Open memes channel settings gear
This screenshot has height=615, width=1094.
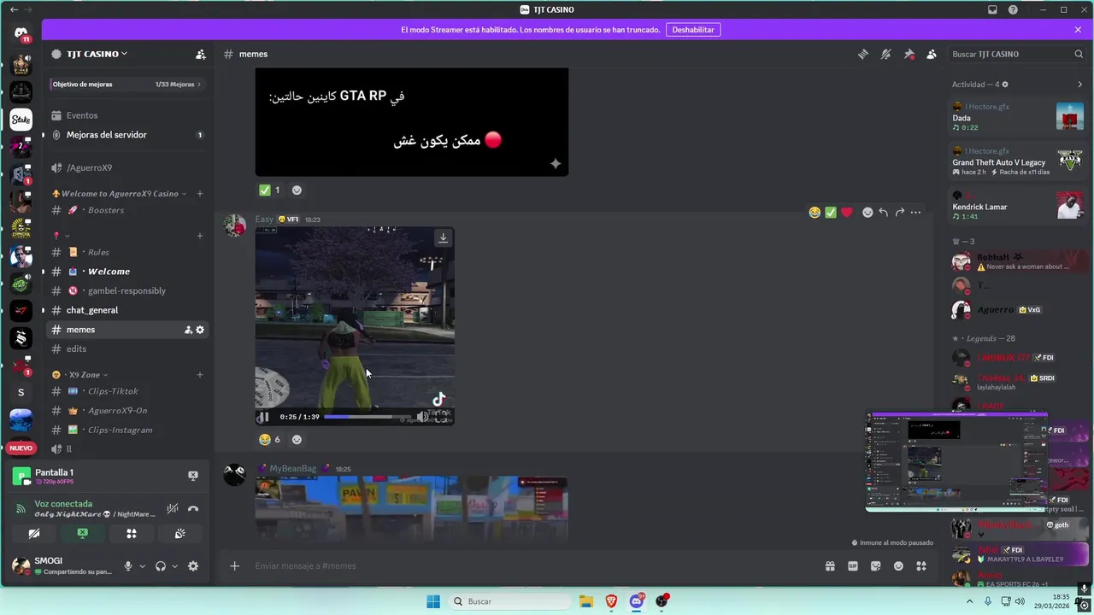[200, 330]
